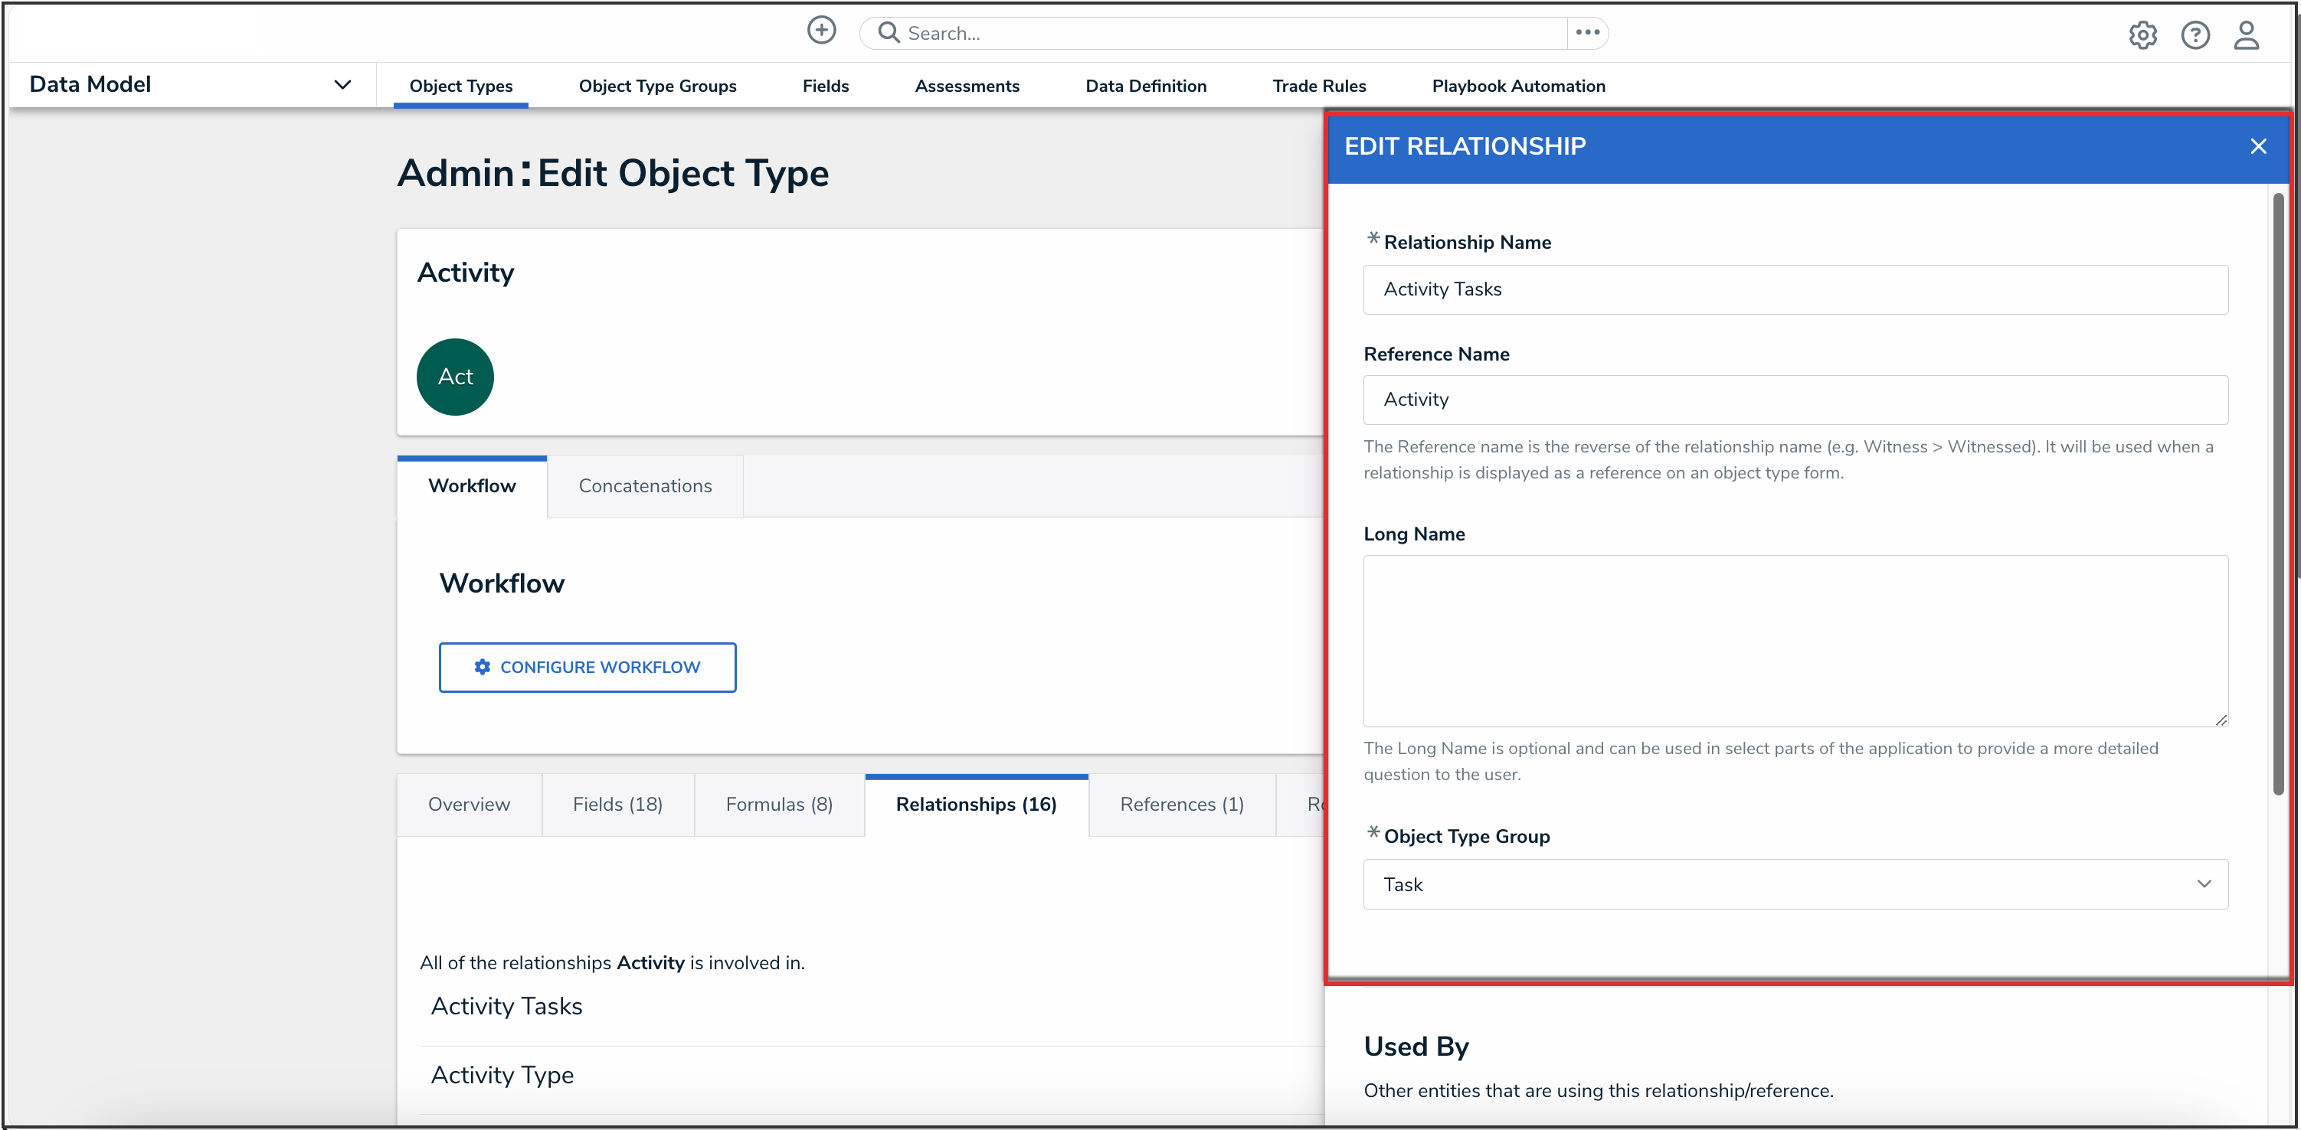Image resolution: width=2301 pixels, height=1130 pixels.
Task: Go to Object Type Groups menu
Action: click(657, 87)
